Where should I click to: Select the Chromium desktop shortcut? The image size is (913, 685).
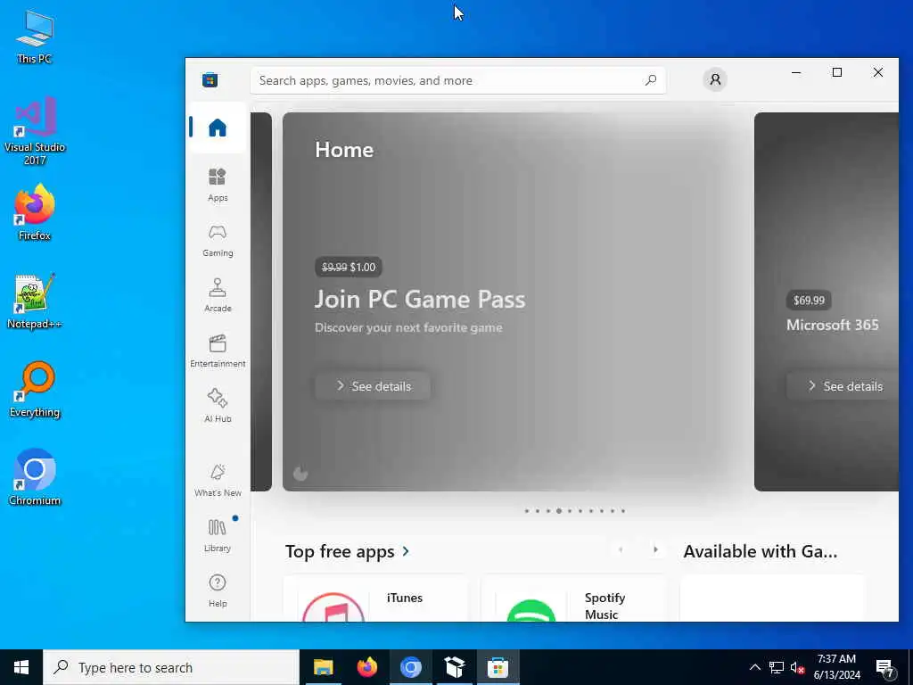pyautogui.click(x=35, y=478)
